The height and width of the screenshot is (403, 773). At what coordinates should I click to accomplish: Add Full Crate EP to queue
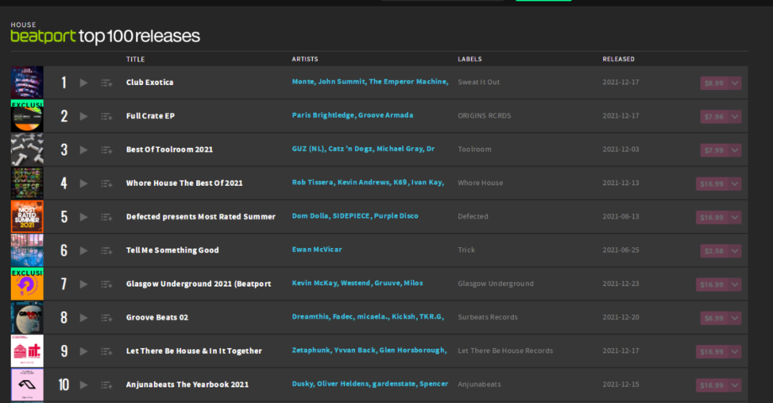click(x=107, y=116)
